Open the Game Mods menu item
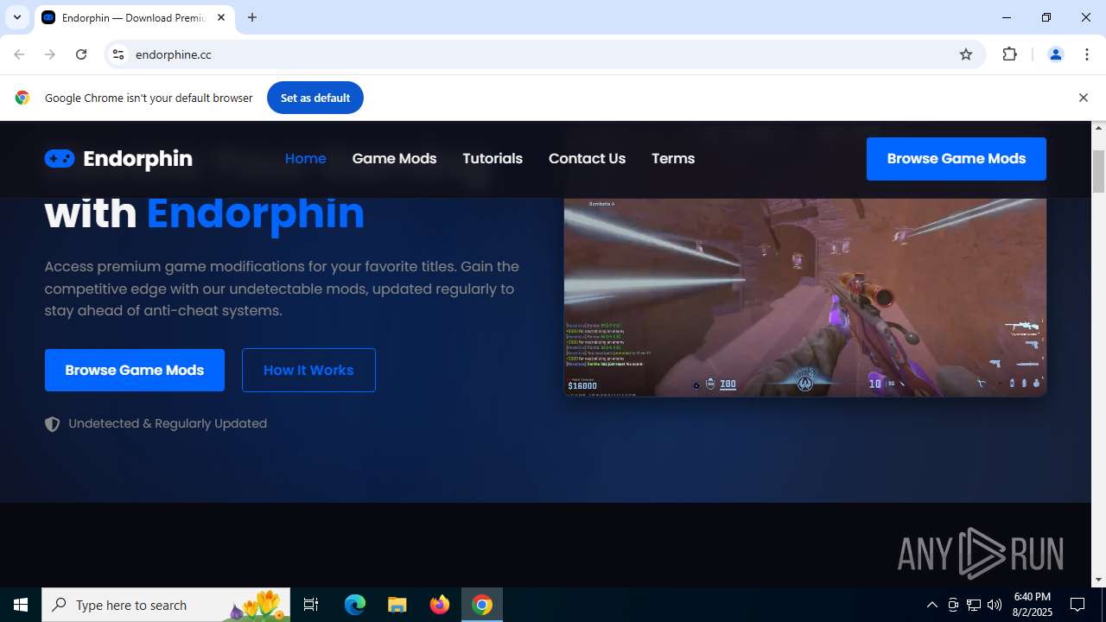The height and width of the screenshot is (622, 1106). [x=394, y=159]
